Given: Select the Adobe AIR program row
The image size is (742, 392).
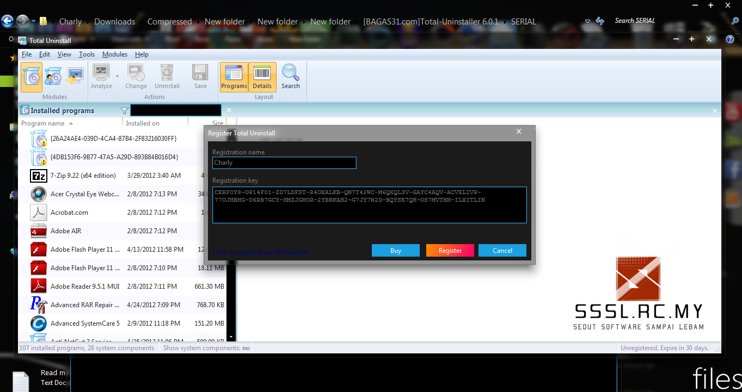Looking at the screenshot, I should coord(122,231).
